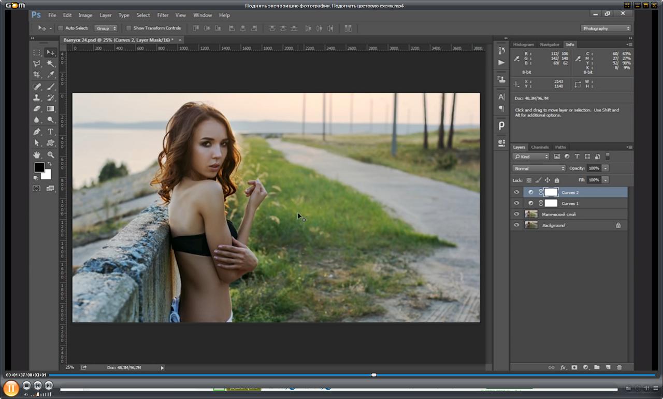Expand the status bar info arrow

[x=162, y=368]
